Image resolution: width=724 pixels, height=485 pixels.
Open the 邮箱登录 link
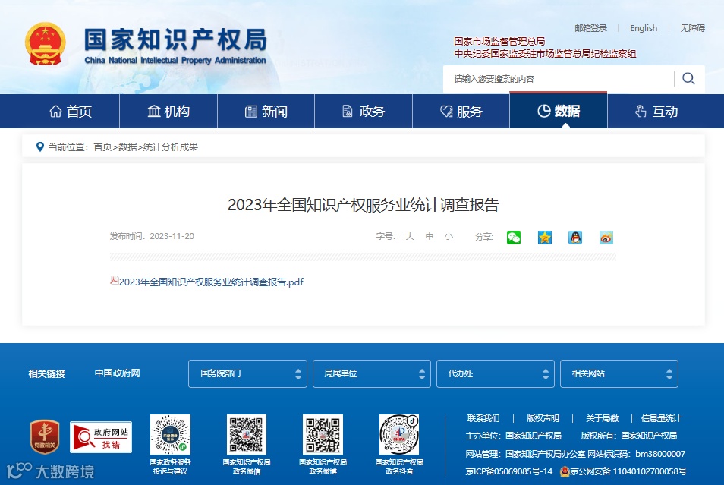(590, 28)
